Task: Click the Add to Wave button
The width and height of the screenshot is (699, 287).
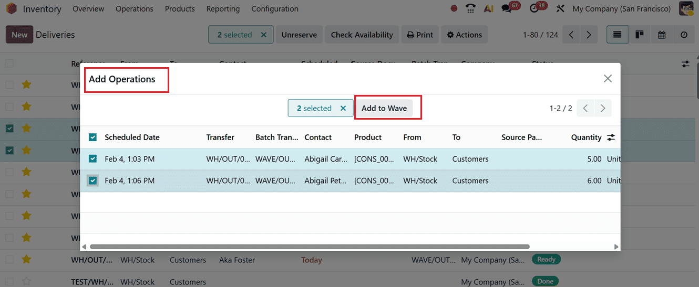Action: 384,108
